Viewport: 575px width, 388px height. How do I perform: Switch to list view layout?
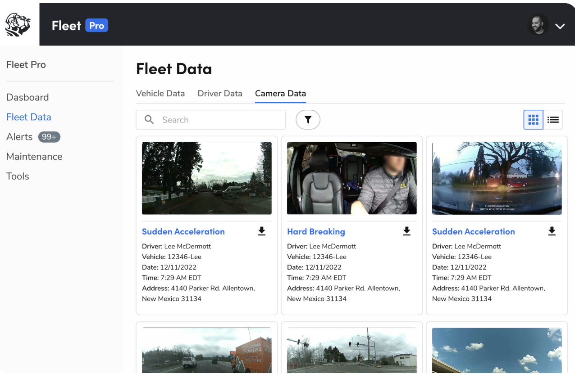(553, 120)
